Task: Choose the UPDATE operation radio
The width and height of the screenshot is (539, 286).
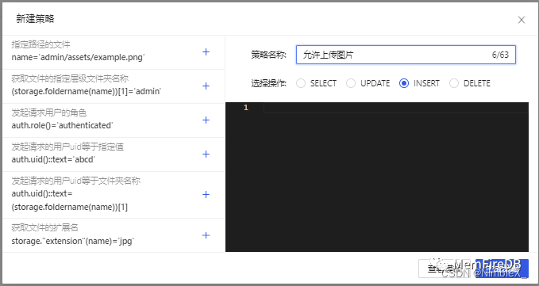Action: [351, 83]
